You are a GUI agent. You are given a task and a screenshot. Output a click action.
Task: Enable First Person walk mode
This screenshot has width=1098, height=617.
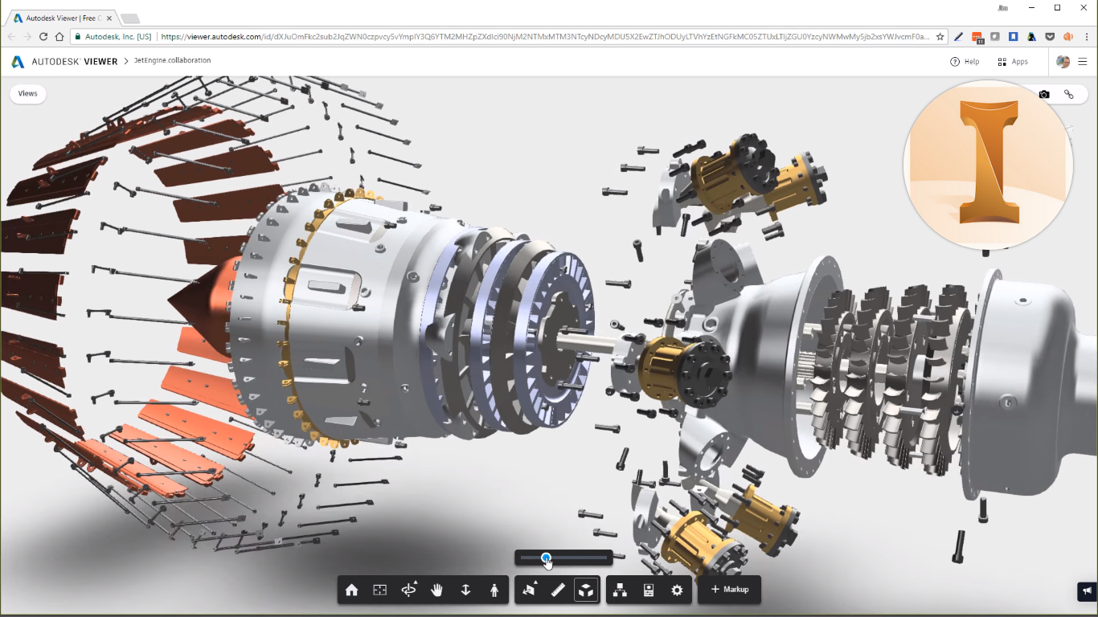click(x=494, y=590)
